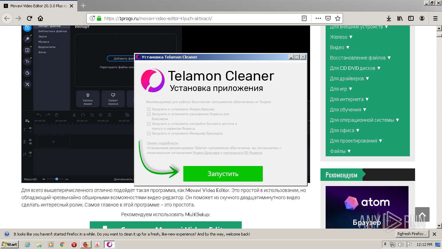This screenshot has height=249, width=442.
Task: Expand Для CD DVD дисков category
Action: (355, 68)
